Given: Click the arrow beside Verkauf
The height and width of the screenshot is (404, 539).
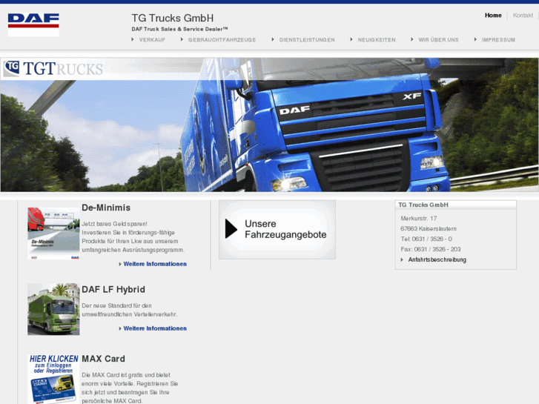Looking at the screenshot, I should pyautogui.click(x=133, y=39).
